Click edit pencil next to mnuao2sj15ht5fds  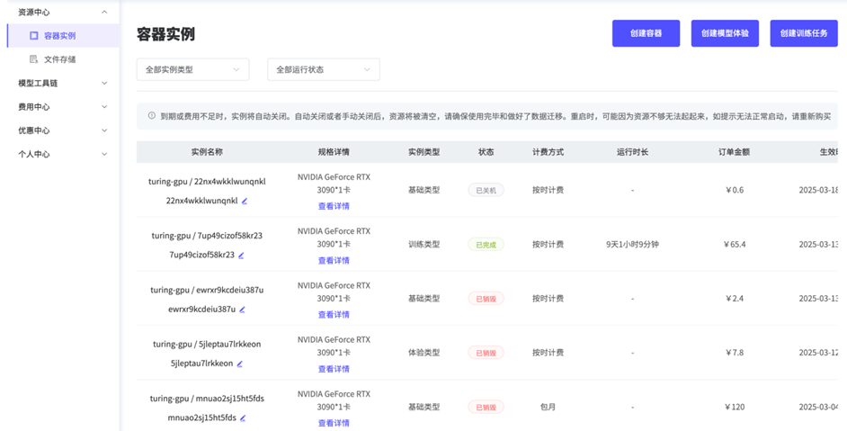point(243,418)
